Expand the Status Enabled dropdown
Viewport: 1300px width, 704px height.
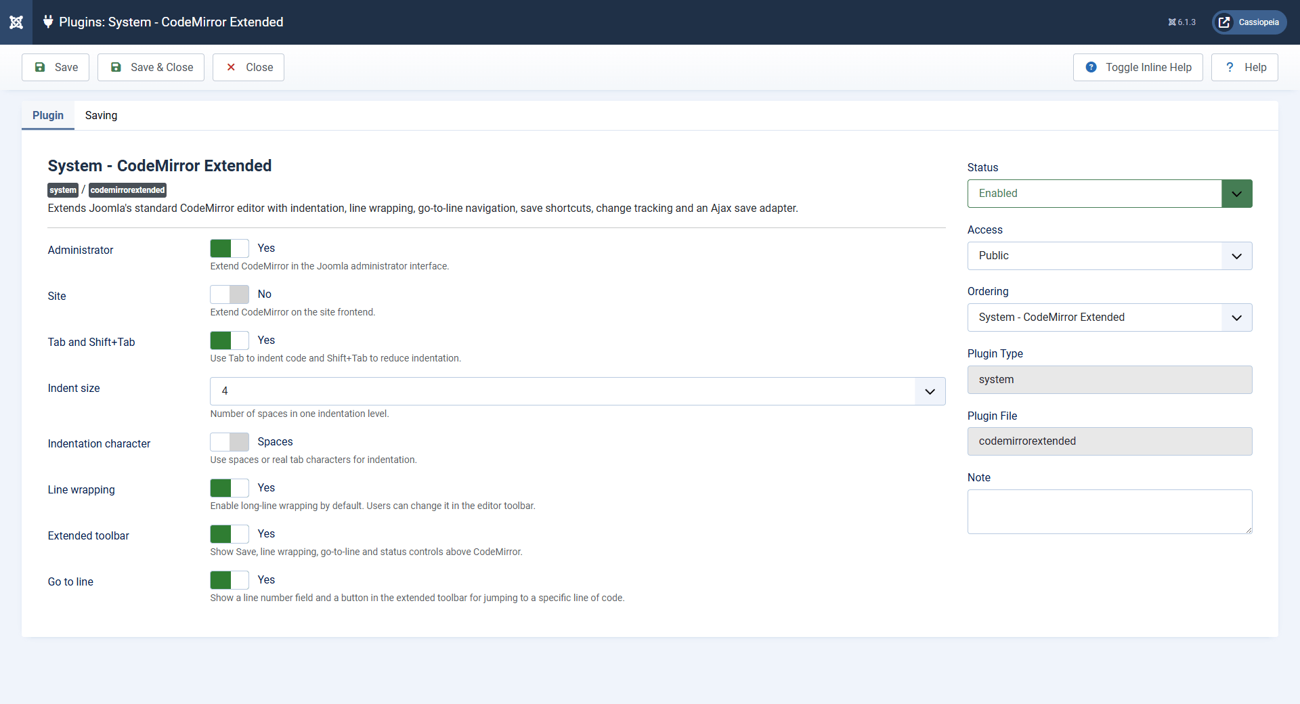point(1110,194)
